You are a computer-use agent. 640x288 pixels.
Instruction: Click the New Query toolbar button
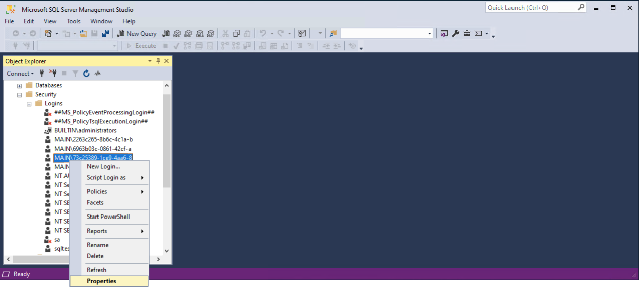[137, 33]
